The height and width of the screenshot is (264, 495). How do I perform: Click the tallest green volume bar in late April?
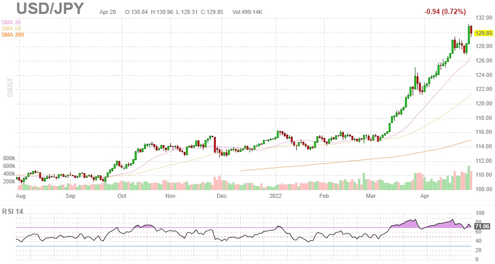(469, 178)
